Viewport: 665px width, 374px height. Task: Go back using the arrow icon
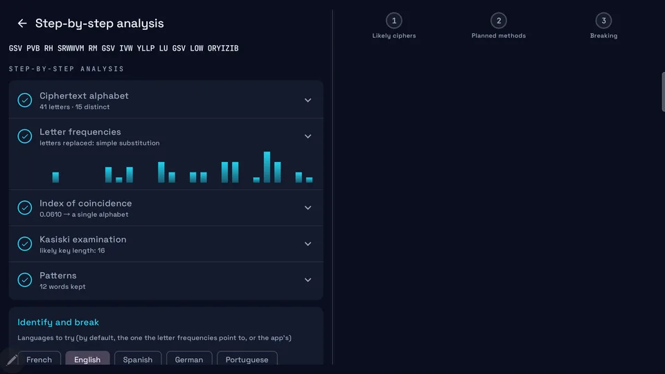point(22,24)
